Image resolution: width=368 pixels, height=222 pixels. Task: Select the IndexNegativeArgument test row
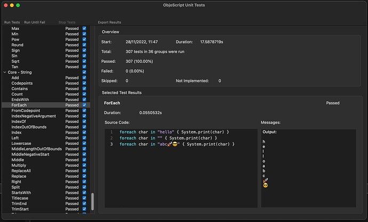(x=46, y=116)
